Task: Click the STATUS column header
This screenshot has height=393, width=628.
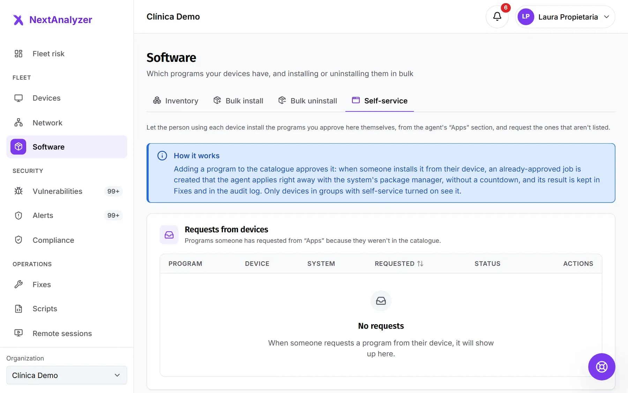Action: [x=487, y=264]
